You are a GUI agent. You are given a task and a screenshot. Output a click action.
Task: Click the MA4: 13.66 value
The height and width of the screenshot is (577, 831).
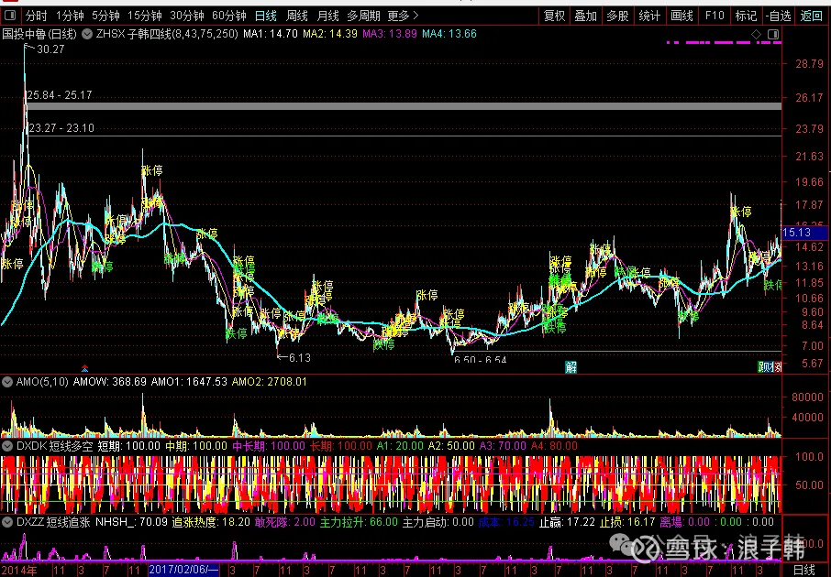point(449,35)
